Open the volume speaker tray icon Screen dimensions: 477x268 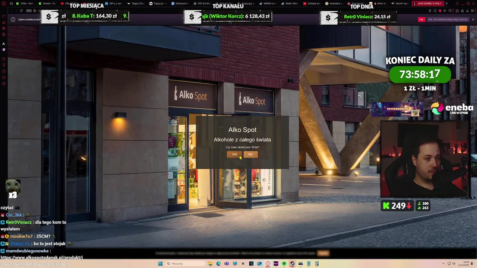click(454, 264)
